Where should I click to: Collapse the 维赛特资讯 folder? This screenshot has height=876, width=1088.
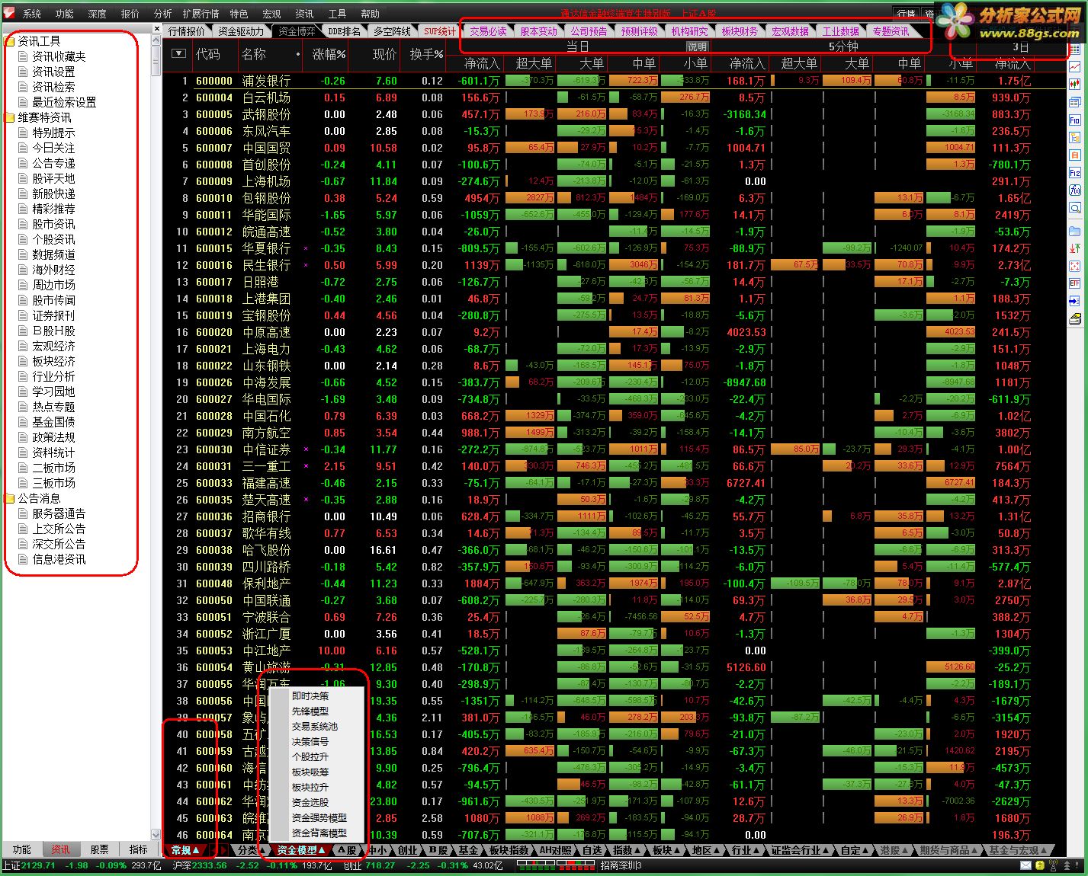tap(10, 117)
